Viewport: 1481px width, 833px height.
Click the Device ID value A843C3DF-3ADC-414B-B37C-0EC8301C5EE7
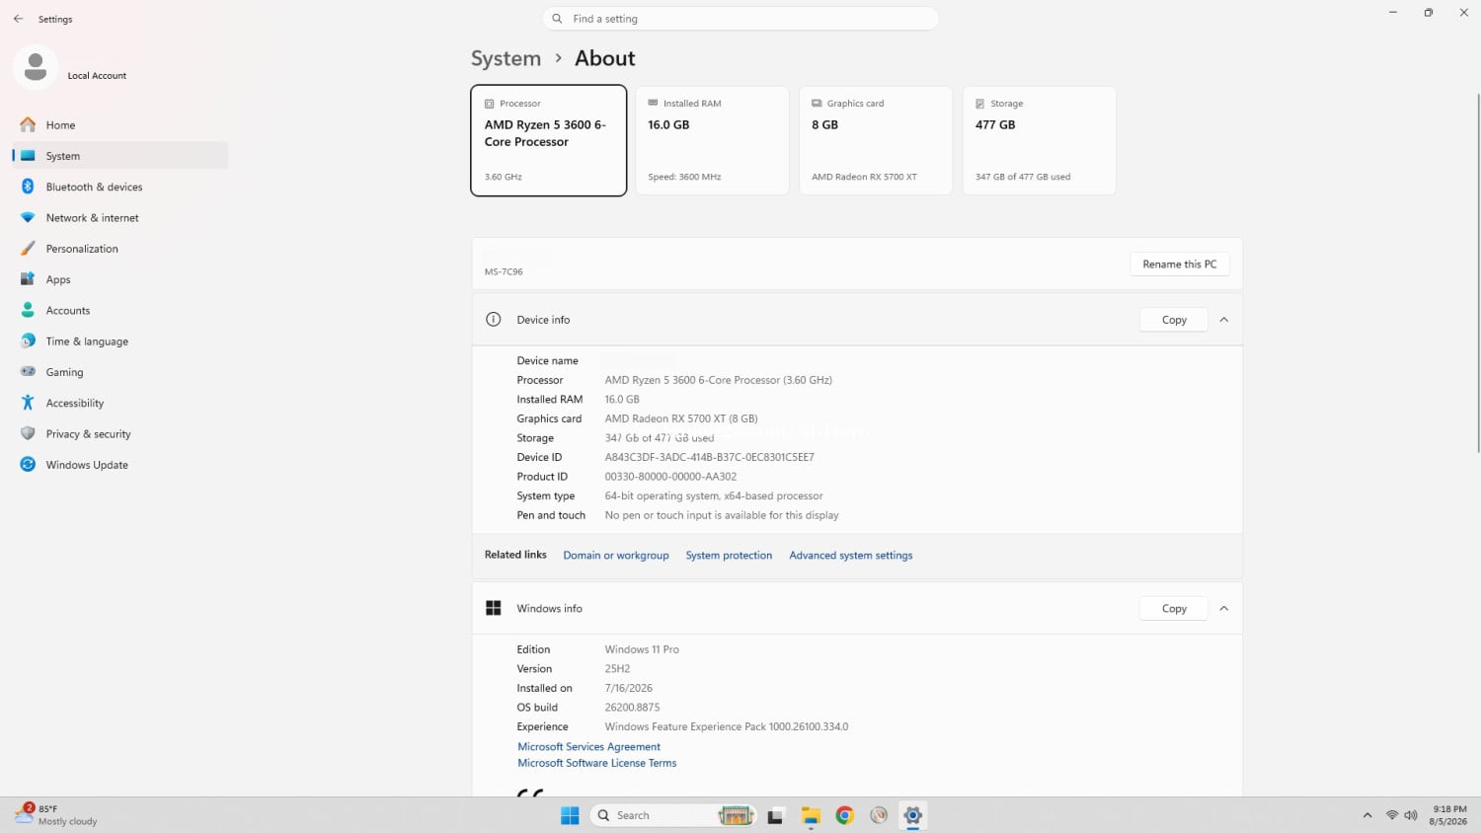[x=710, y=457]
